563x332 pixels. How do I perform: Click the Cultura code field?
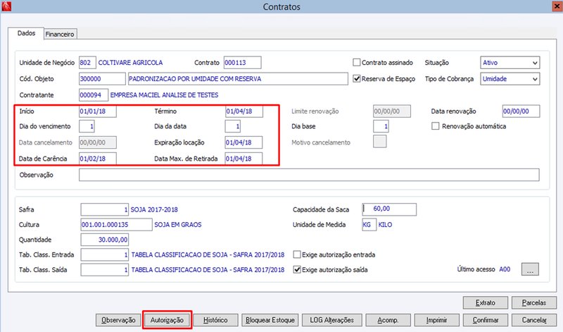point(116,224)
